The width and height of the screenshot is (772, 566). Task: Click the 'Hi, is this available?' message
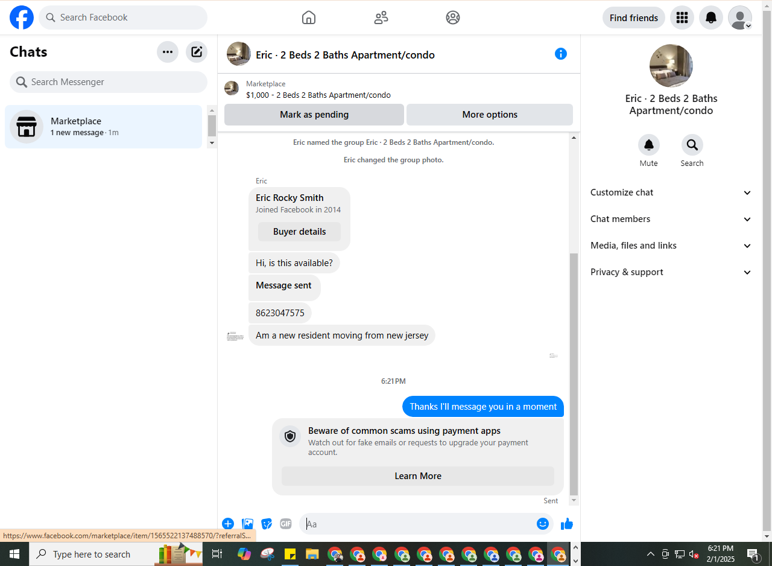tap(294, 263)
